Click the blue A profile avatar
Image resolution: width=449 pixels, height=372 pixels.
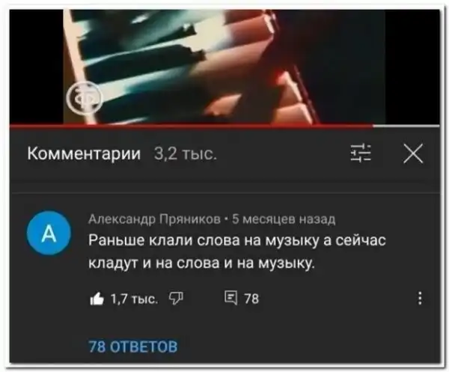tap(49, 233)
